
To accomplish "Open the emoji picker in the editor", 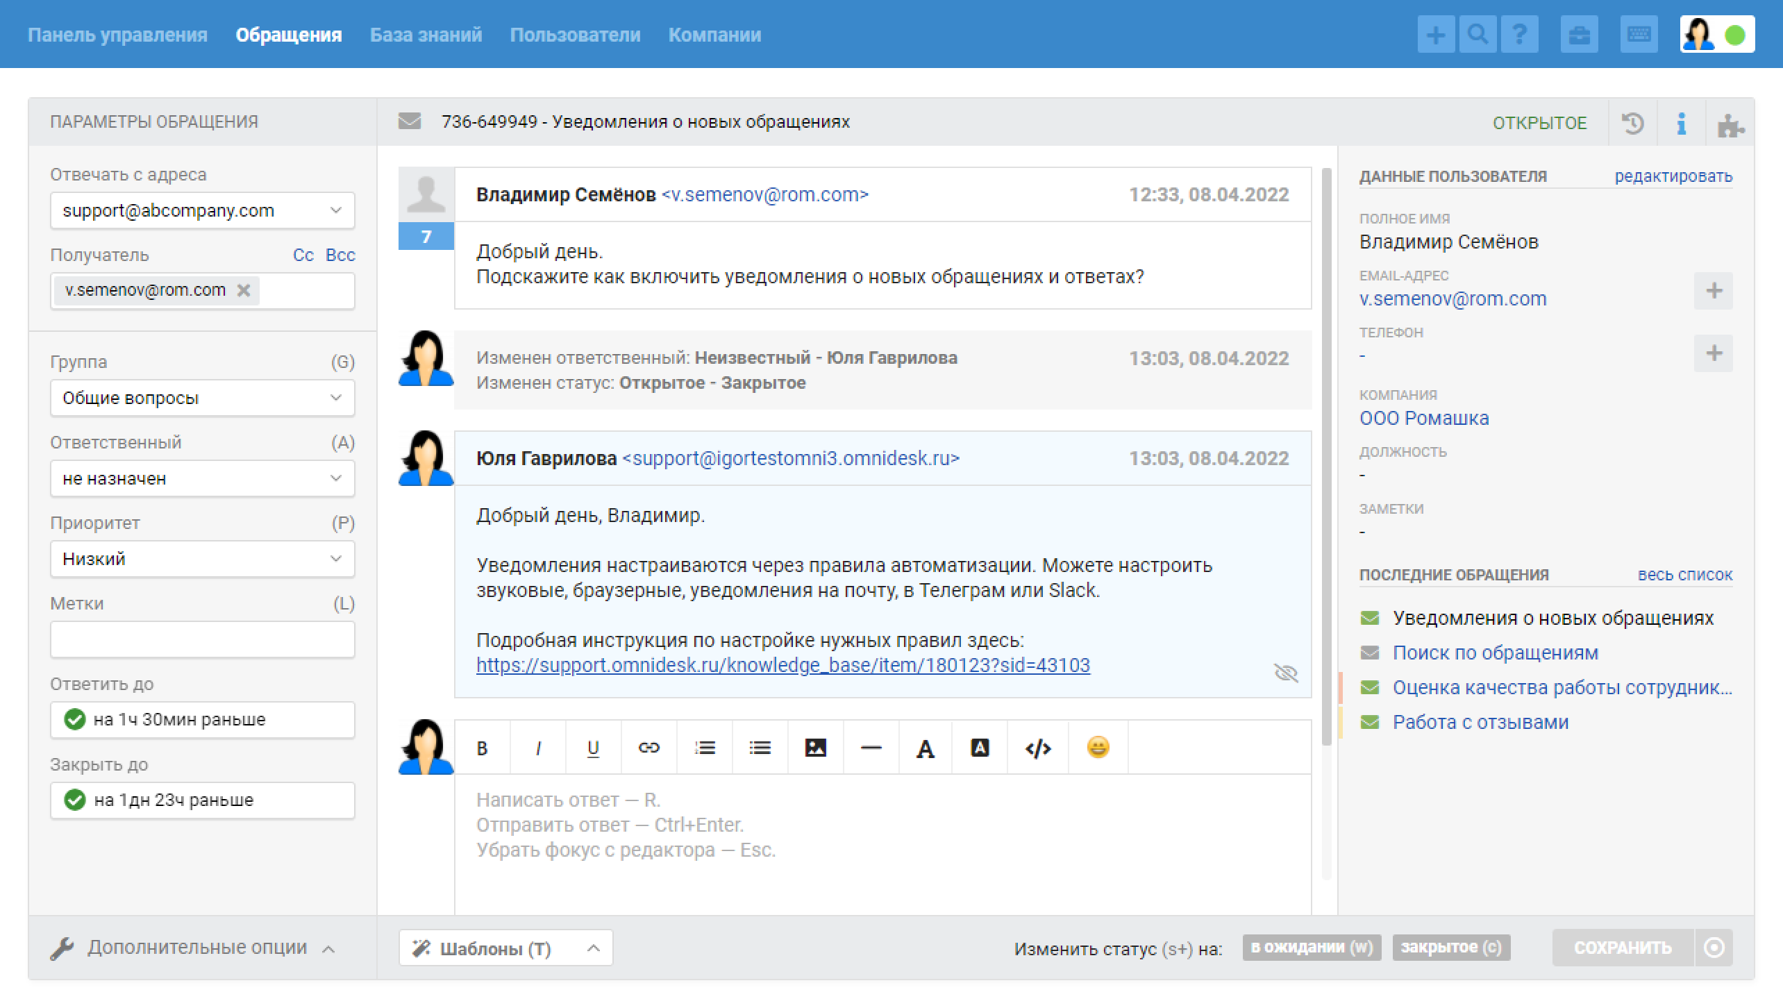I will pyautogui.click(x=1098, y=748).
